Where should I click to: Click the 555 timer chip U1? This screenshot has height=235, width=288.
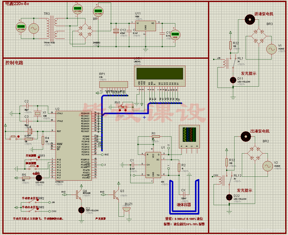tap(153, 165)
